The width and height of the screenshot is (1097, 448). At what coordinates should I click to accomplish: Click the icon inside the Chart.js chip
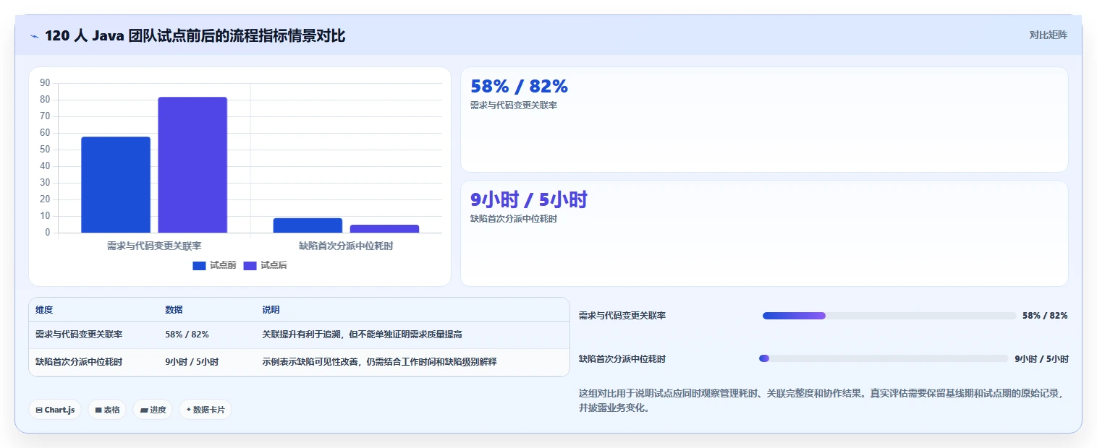click(39, 410)
